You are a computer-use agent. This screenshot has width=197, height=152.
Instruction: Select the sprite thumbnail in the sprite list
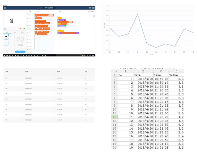[x=6, y=37]
